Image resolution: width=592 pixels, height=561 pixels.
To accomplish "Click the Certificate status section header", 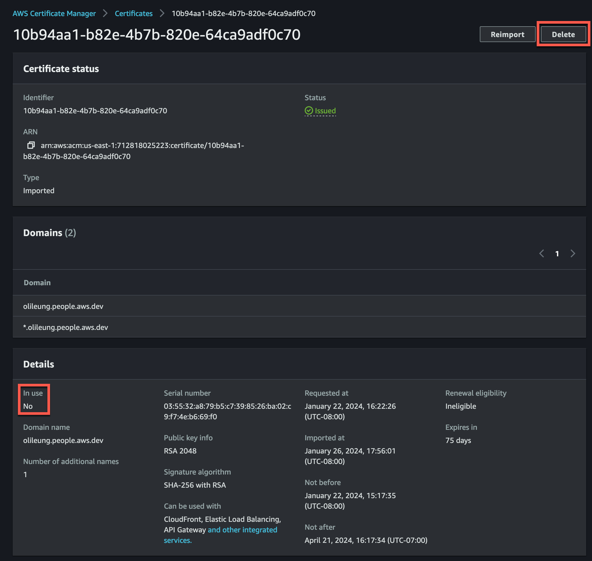I will 61,68.
